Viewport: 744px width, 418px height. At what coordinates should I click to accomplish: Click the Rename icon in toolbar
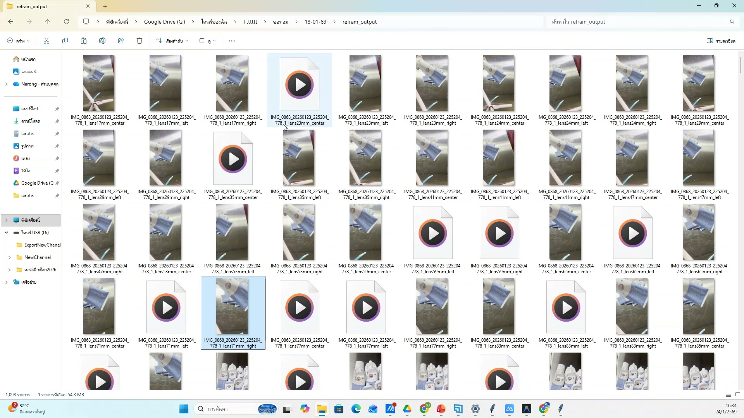(x=102, y=41)
